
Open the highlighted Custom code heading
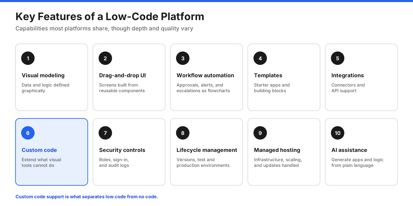pyautogui.click(x=39, y=150)
